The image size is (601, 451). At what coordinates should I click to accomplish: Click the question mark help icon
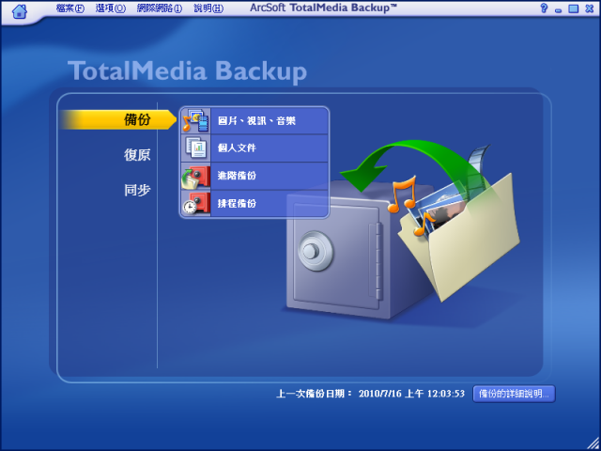click(544, 8)
